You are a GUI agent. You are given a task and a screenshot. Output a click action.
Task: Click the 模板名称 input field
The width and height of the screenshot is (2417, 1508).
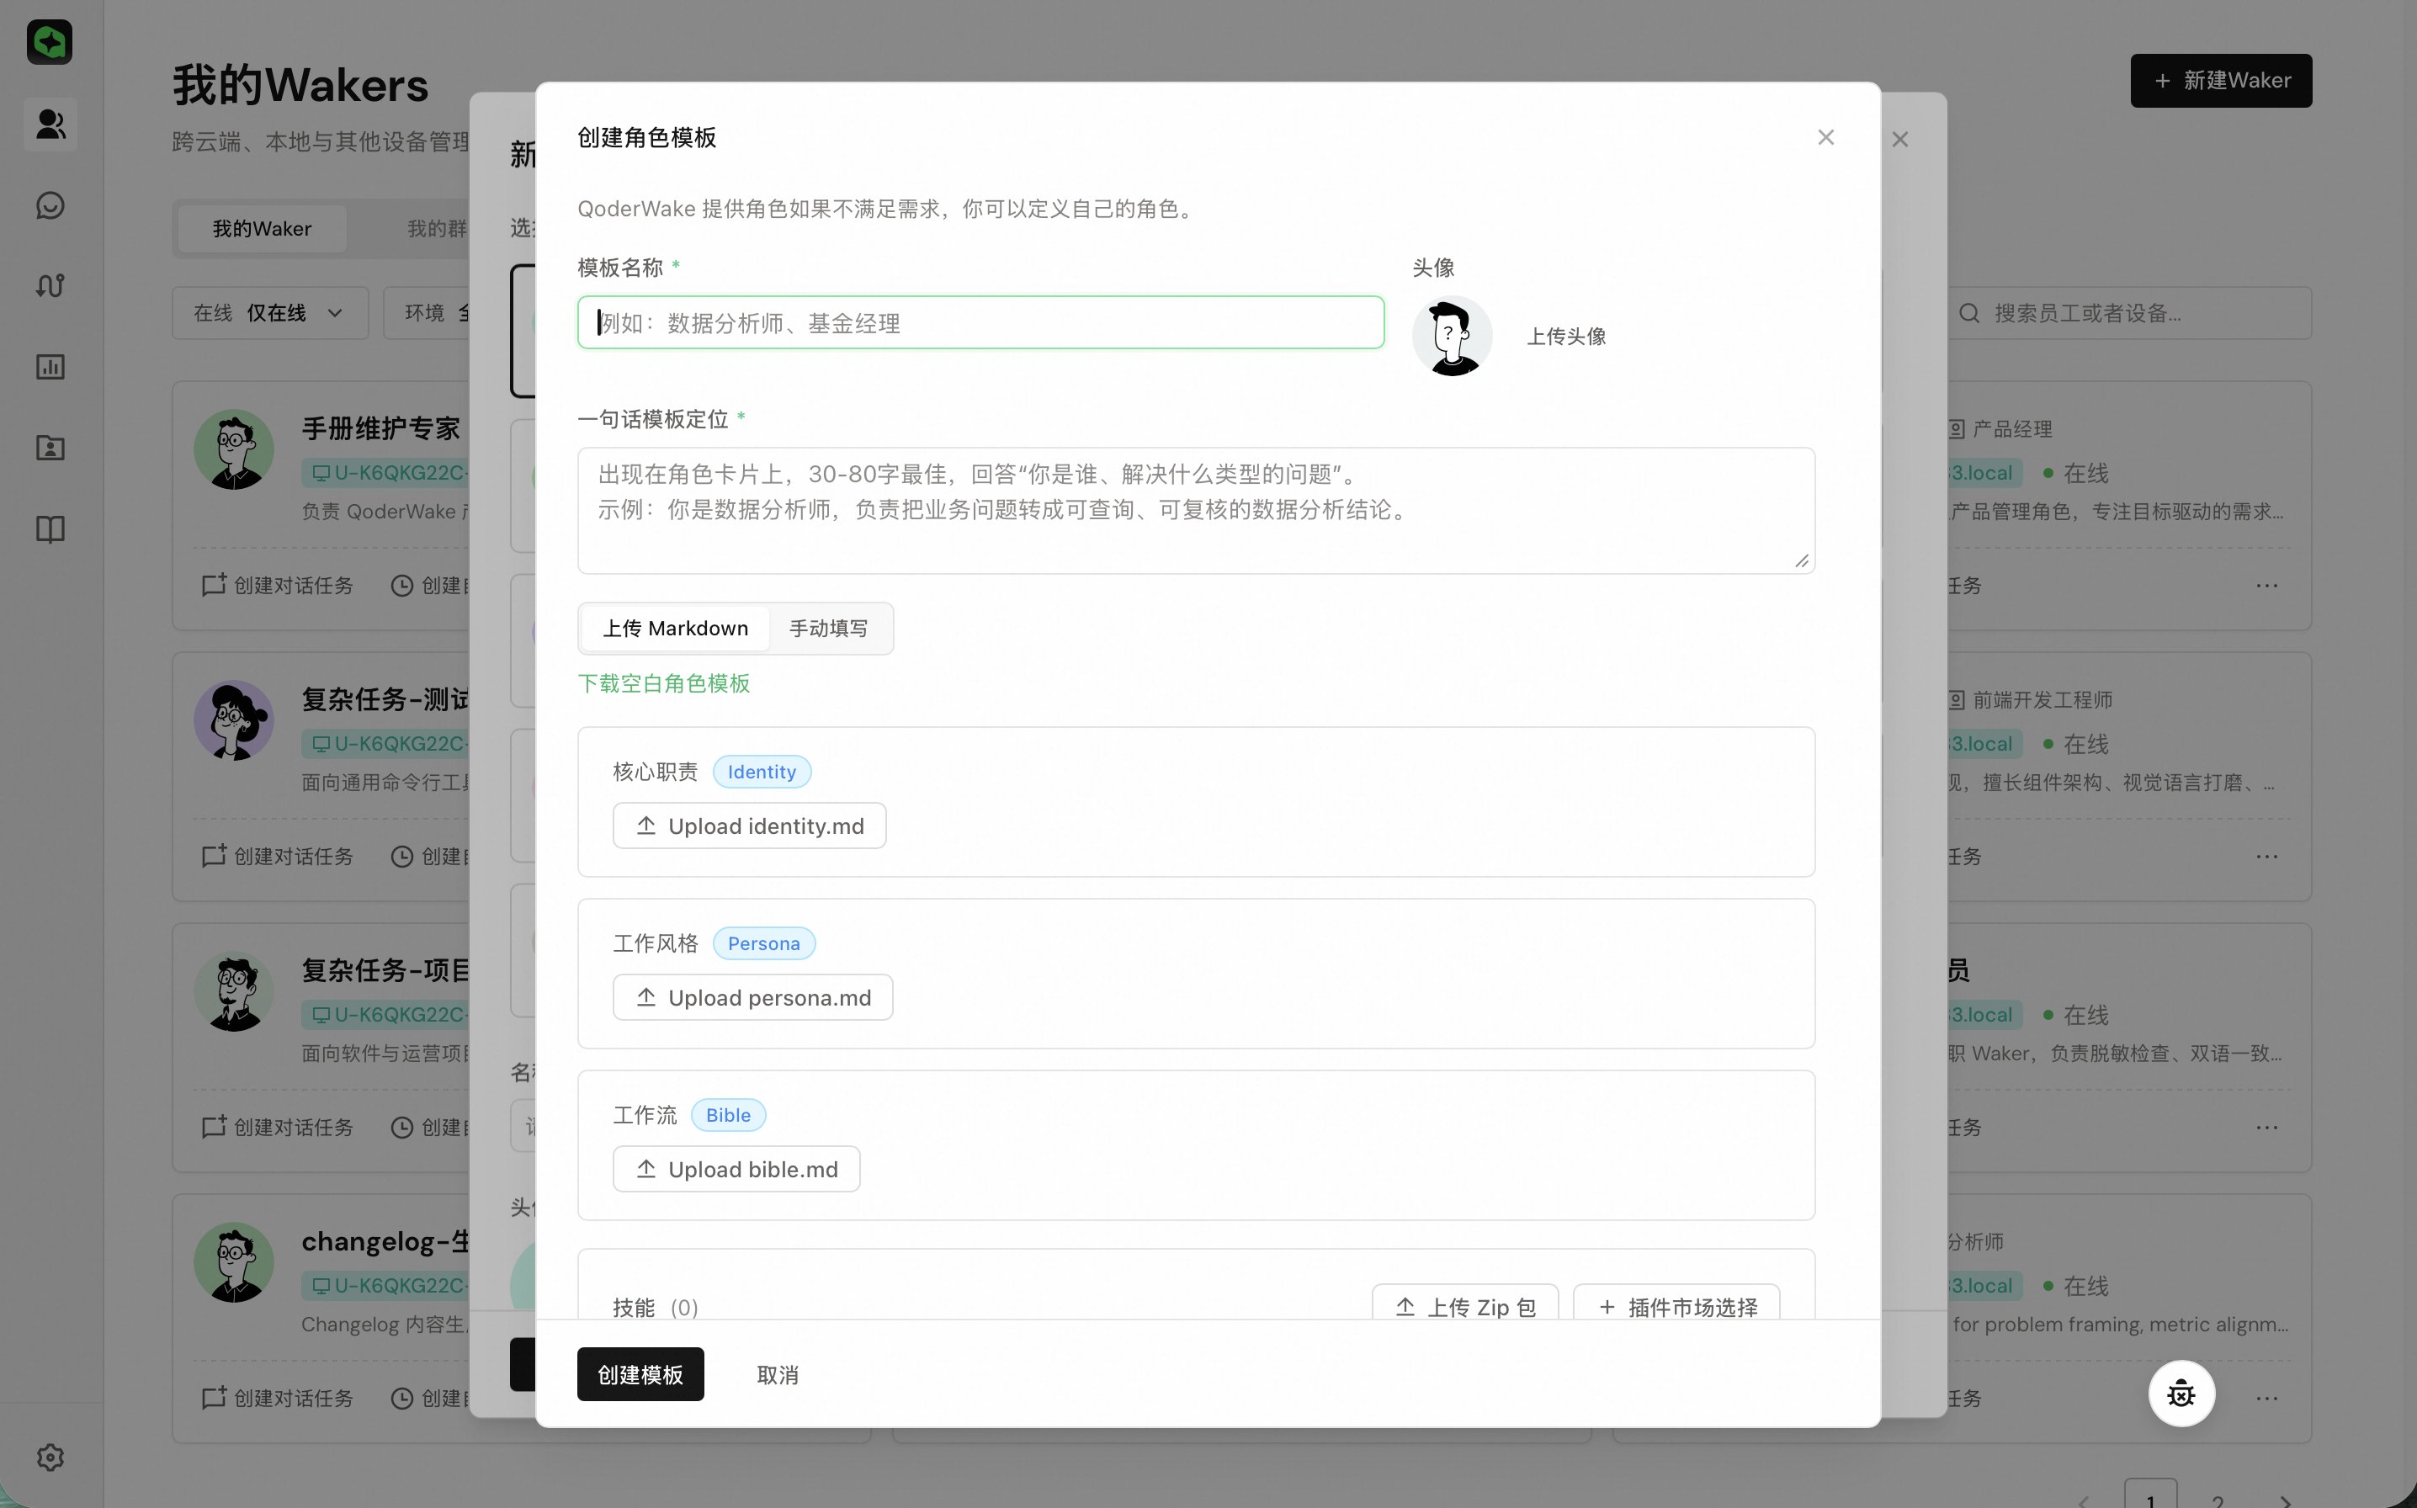coord(980,322)
